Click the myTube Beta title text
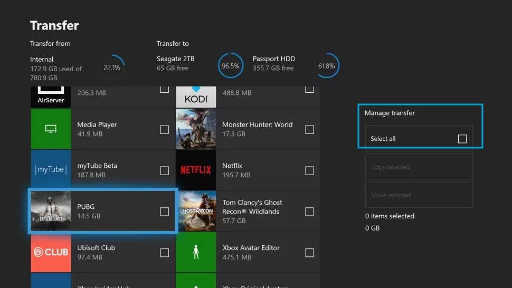Viewport: 512px width, 288px height. pyautogui.click(x=97, y=166)
